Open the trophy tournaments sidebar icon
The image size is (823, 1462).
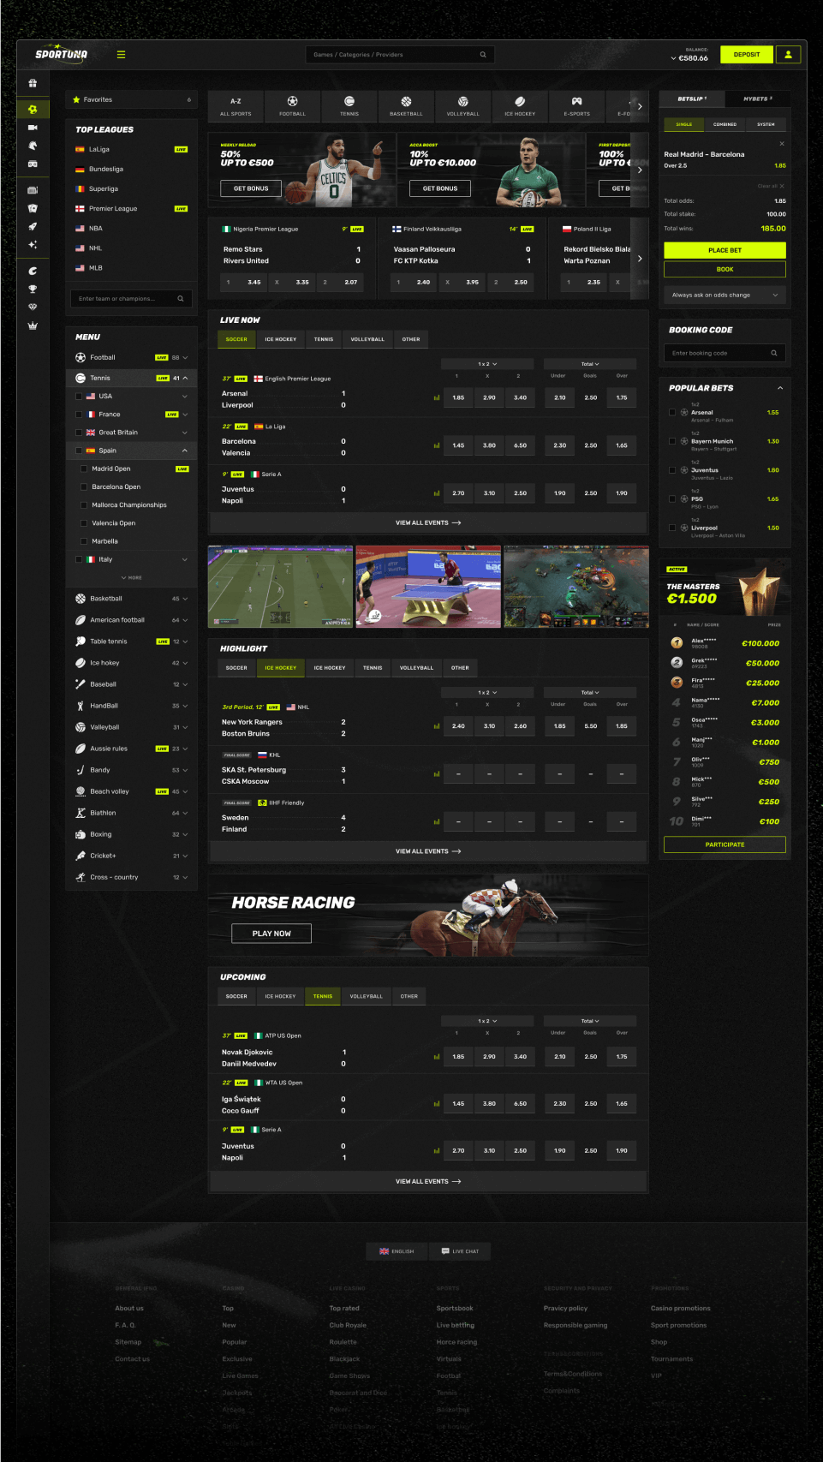click(x=33, y=289)
